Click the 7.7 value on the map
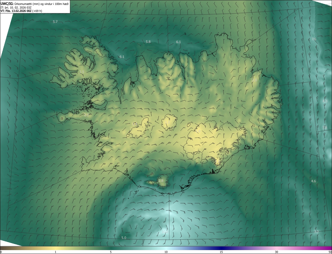332x254 pixels. pos(316,232)
